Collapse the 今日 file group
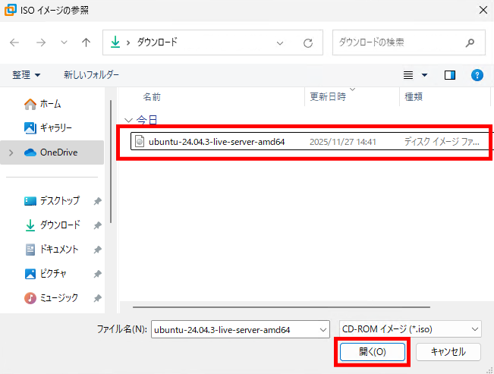The height and width of the screenshot is (374, 494). 129,120
